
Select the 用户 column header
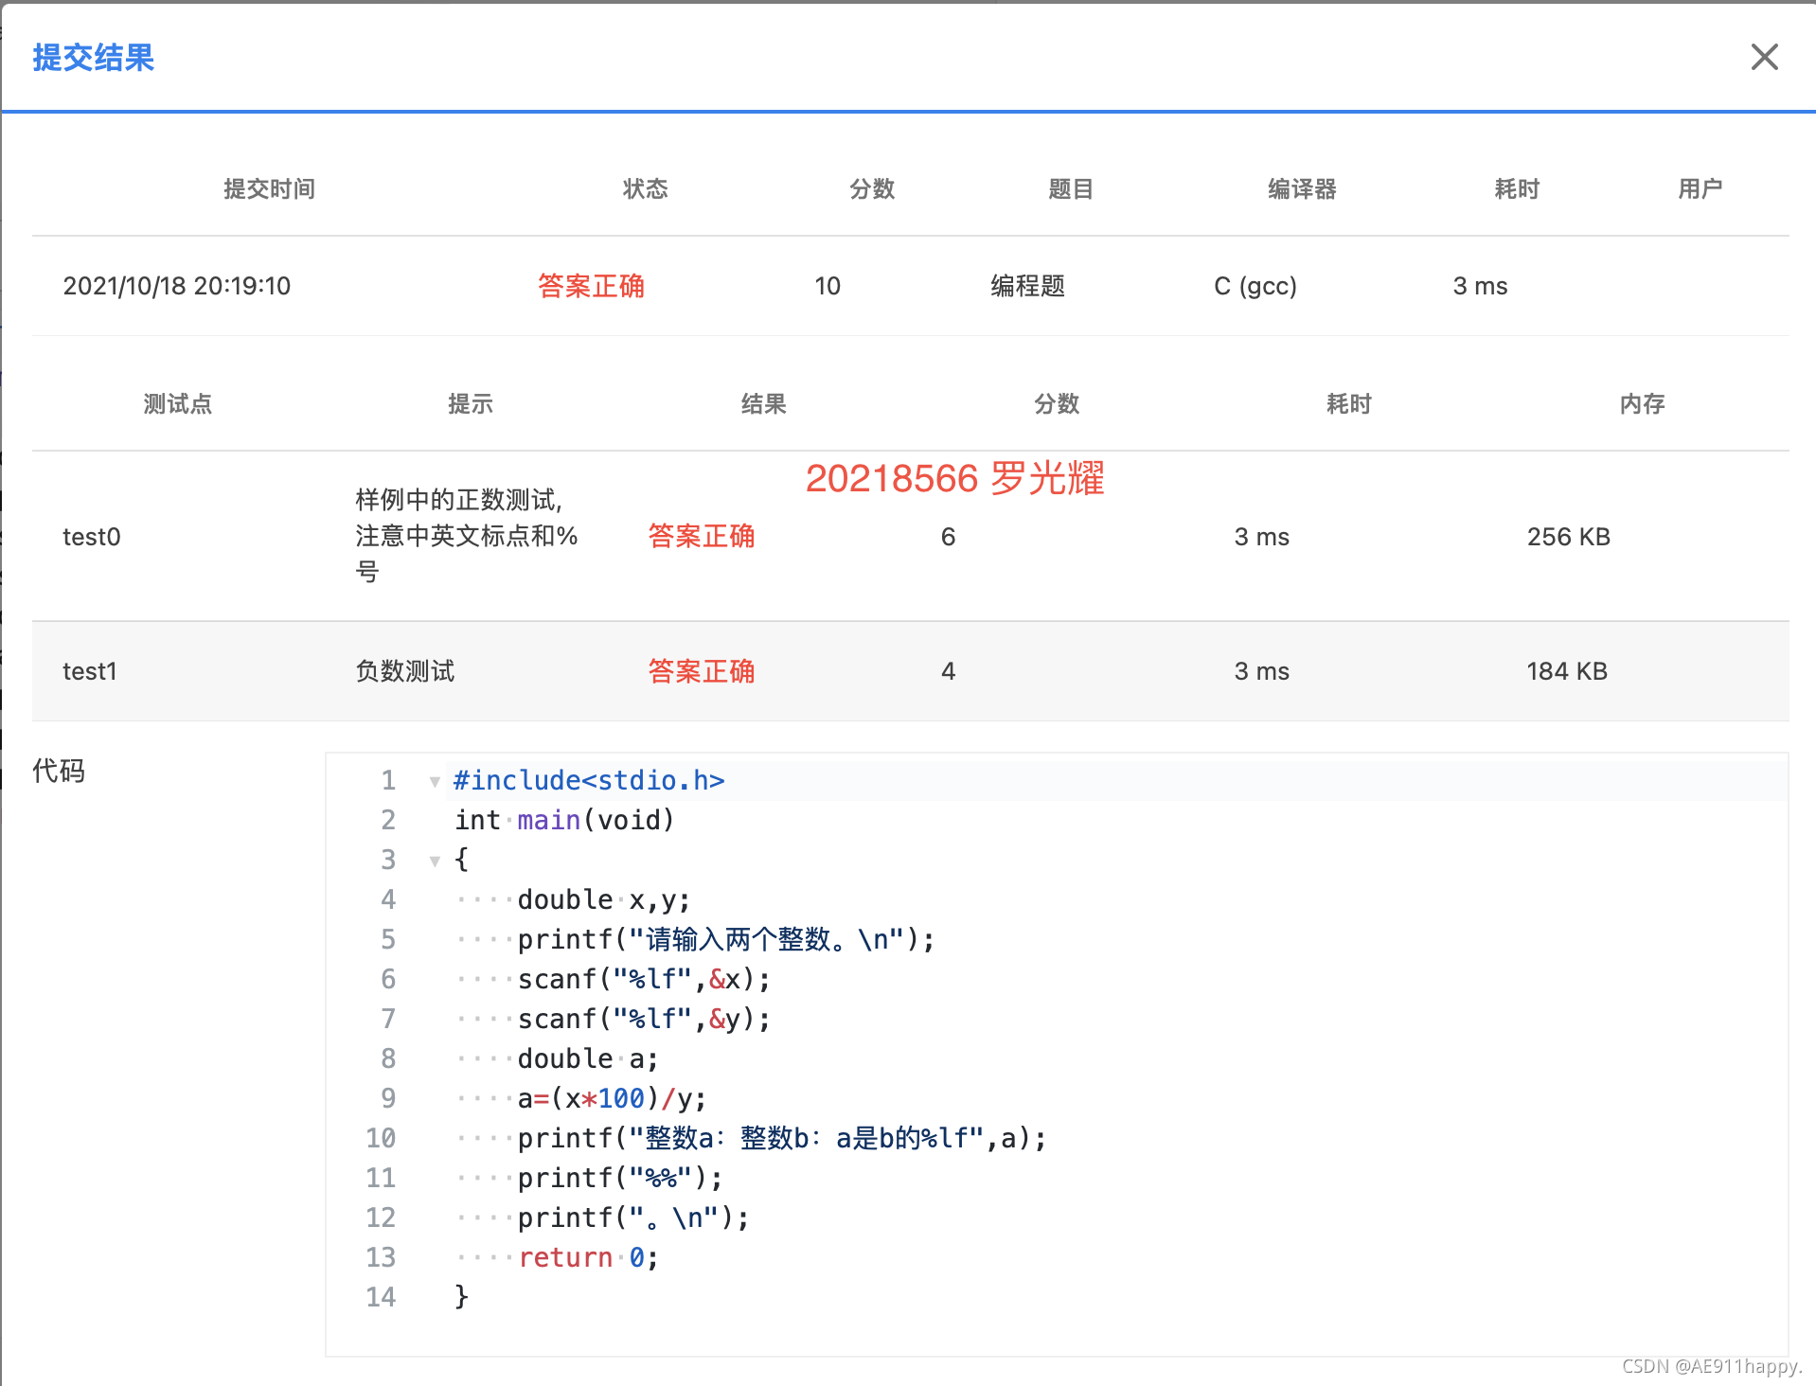pos(1700,189)
